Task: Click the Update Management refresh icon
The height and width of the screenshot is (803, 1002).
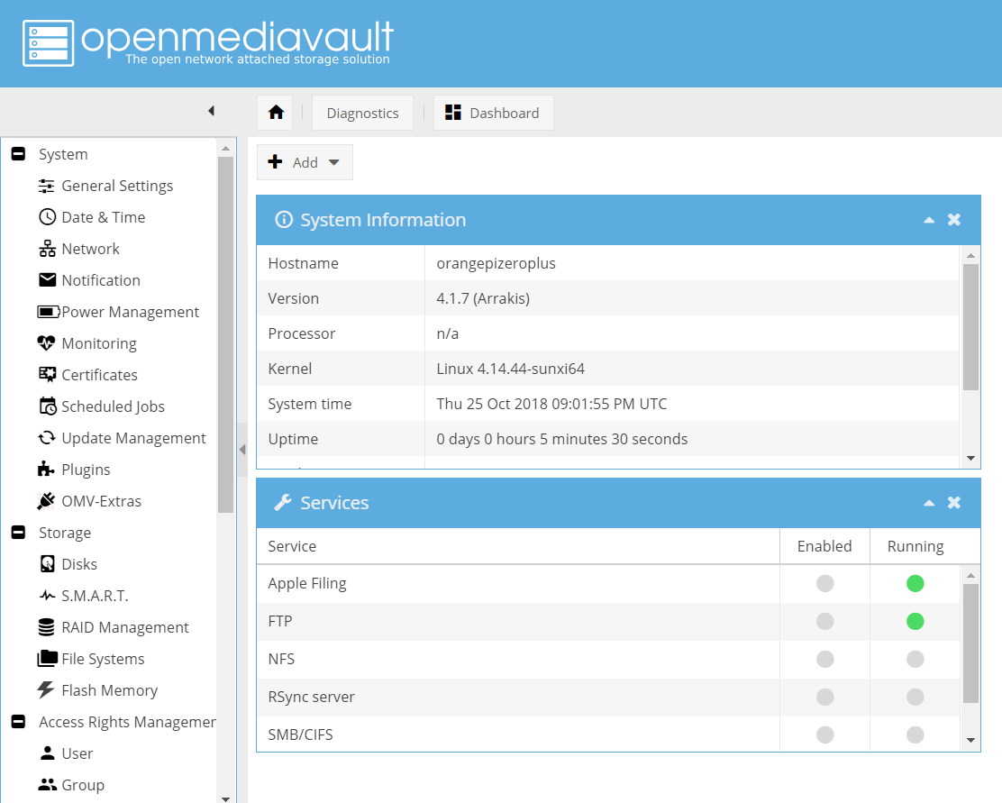Action: (47, 438)
